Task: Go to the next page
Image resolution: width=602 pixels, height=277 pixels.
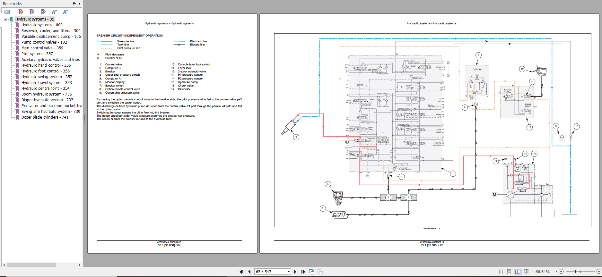Action: tap(295, 272)
